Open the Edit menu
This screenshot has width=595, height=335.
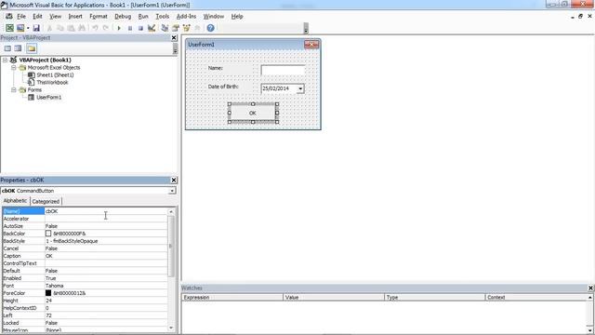click(37, 17)
